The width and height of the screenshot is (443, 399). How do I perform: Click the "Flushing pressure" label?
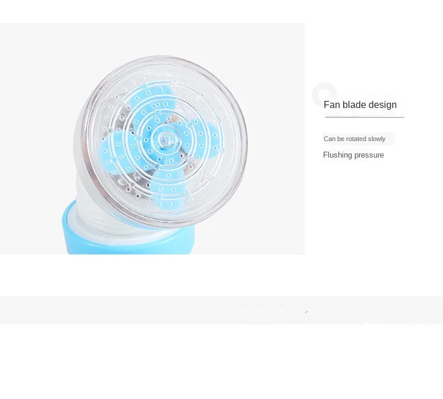353,155
